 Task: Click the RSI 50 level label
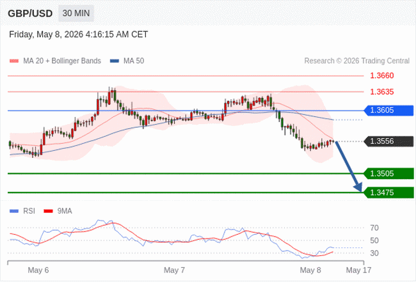[374, 240]
